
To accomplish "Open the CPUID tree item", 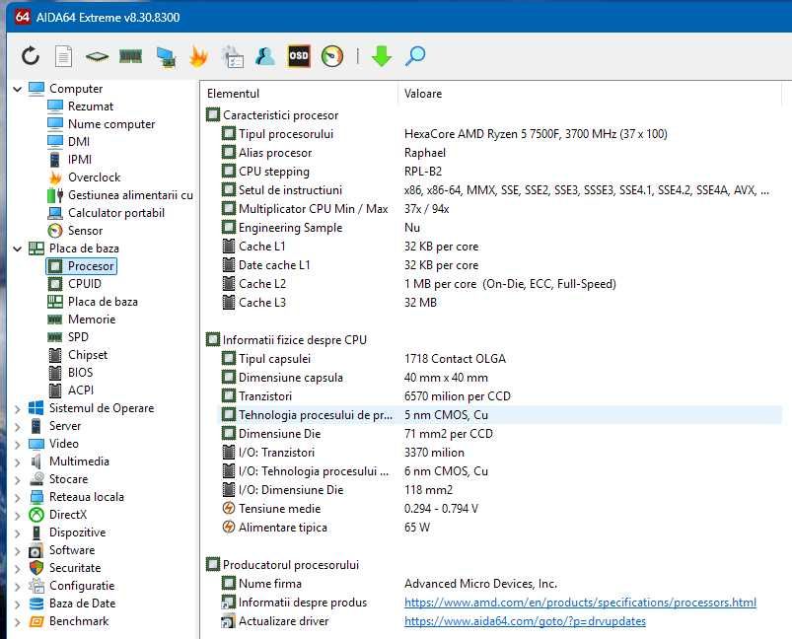I will coord(75,284).
